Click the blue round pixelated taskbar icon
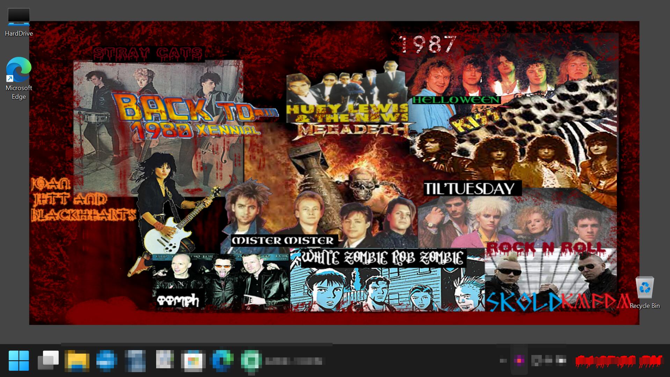Image resolution: width=670 pixels, height=377 pixels. pyautogui.click(x=106, y=361)
